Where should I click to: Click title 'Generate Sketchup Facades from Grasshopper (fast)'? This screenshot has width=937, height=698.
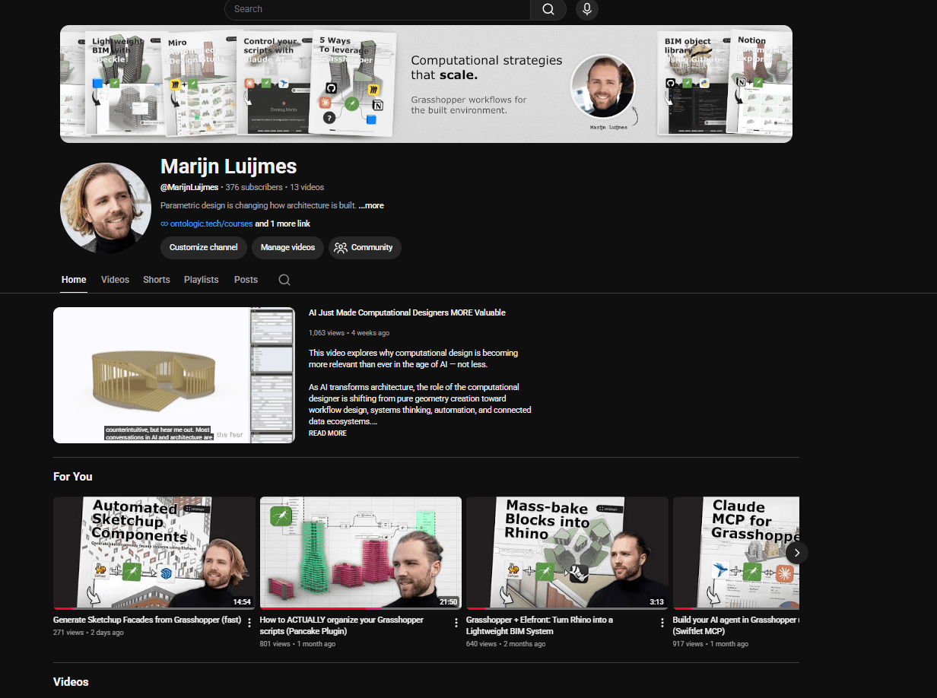[147, 620]
